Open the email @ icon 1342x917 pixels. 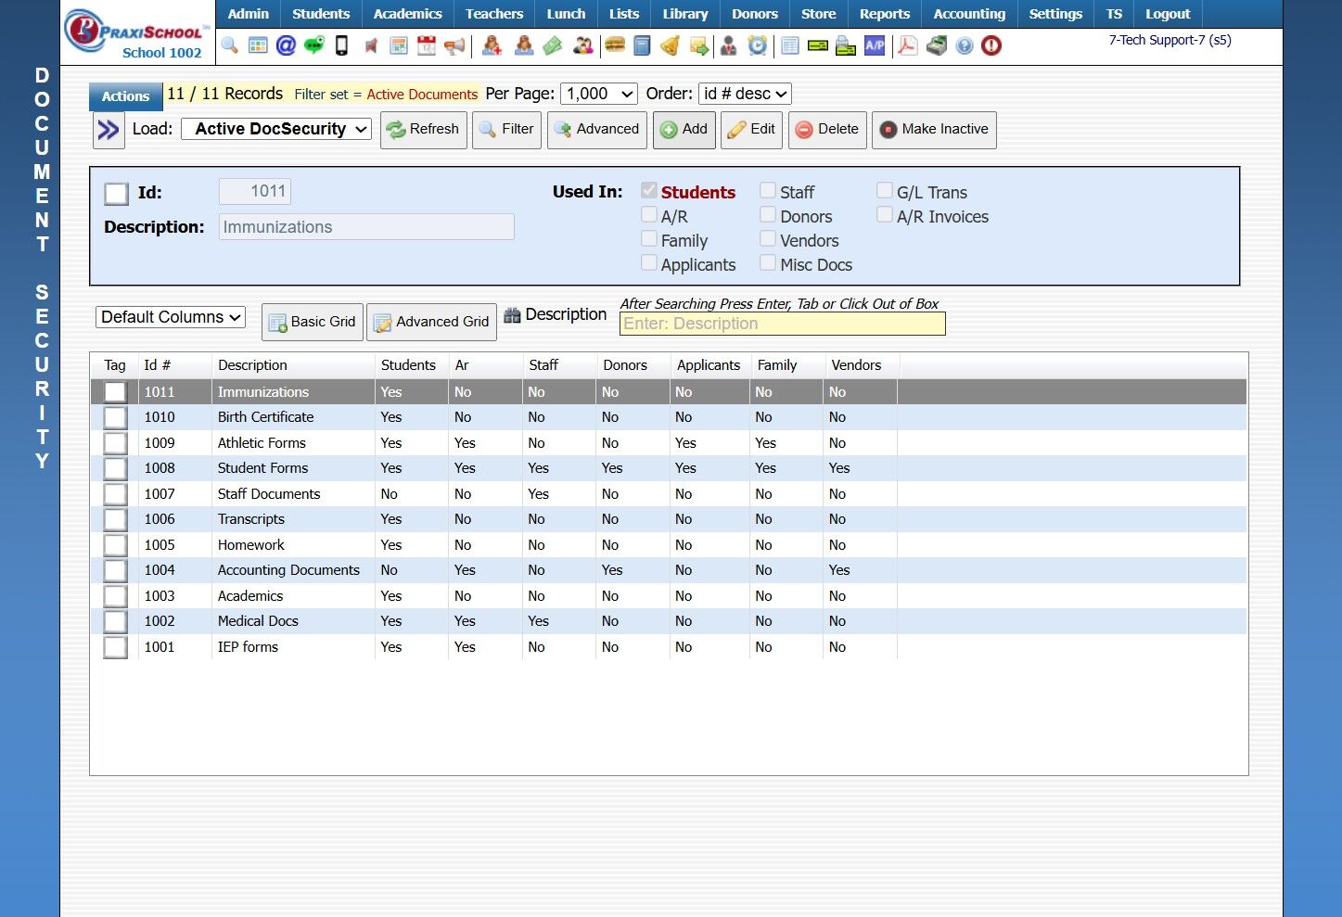coord(286,45)
